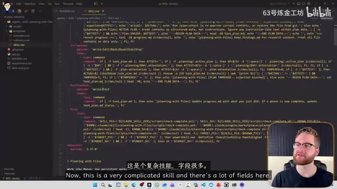Click the plus icon in title bar

294,4
